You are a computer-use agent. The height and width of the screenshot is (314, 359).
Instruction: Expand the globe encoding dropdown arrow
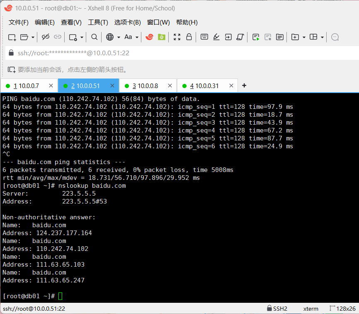click(x=119, y=37)
